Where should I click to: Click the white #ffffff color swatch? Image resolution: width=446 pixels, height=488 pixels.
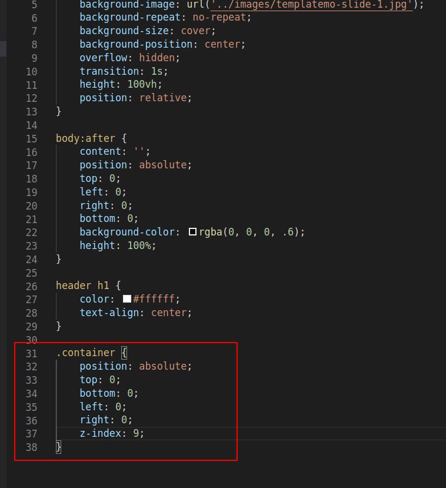[127, 299]
